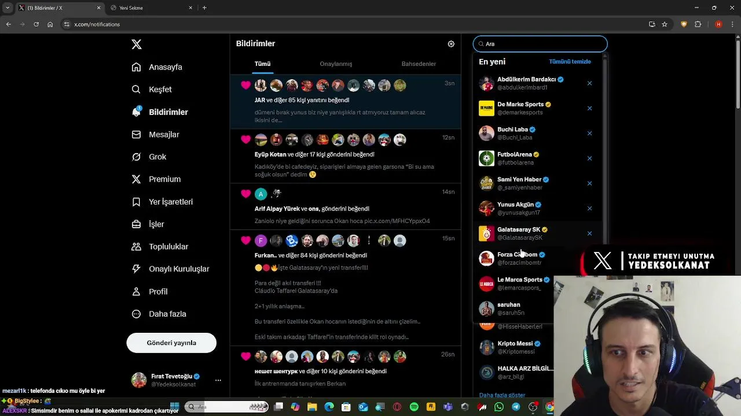The image size is (741, 416).
Task: Open the browser extensions puzzle icon
Action: pos(698,24)
